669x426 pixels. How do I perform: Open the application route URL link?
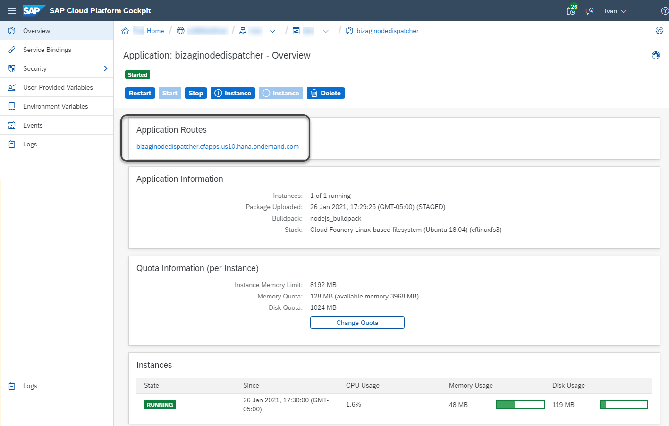pyautogui.click(x=218, y=146)
